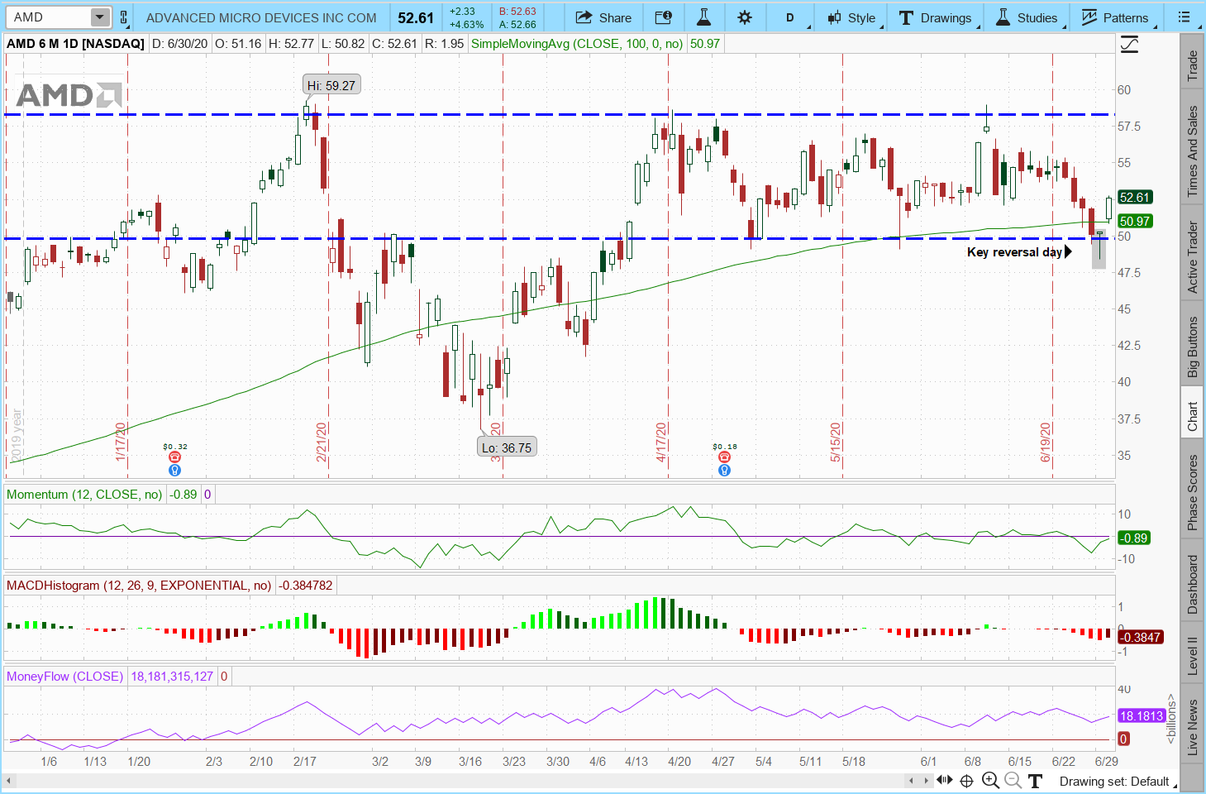Toggle the chart mode icon at top-right of chart
Screen dimensions: 1206x794
tap(1129, 45)
